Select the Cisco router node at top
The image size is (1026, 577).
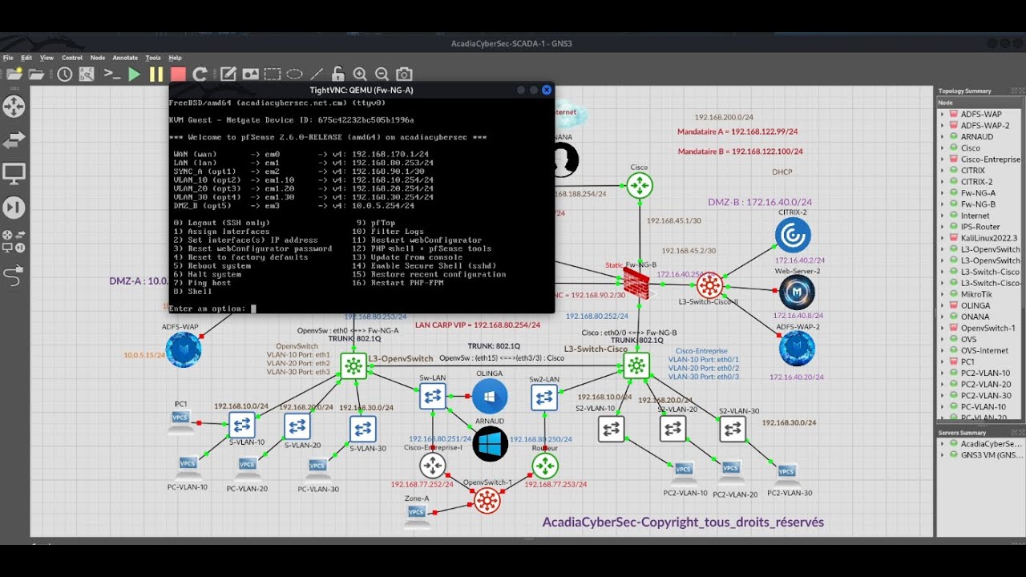tap(639, 185)
